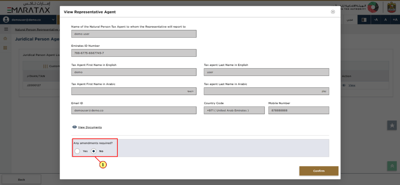Image resolution: width=400 pixels, height=185 pixels.
Task: Close the View Representative Agent dialog
Action: (333, 12)
